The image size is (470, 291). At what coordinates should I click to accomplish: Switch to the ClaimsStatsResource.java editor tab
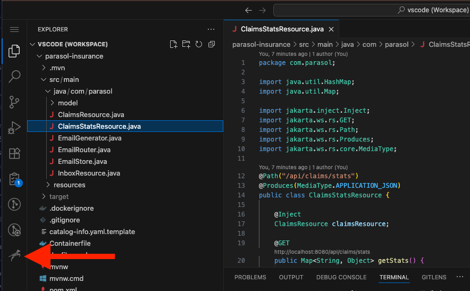(282, 29)
